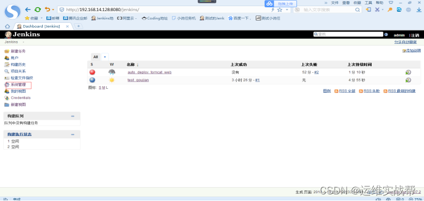The height and width of the screenshot is (201, 424).
Task: Click the 注销 logout link
Action: coord(415,36)
